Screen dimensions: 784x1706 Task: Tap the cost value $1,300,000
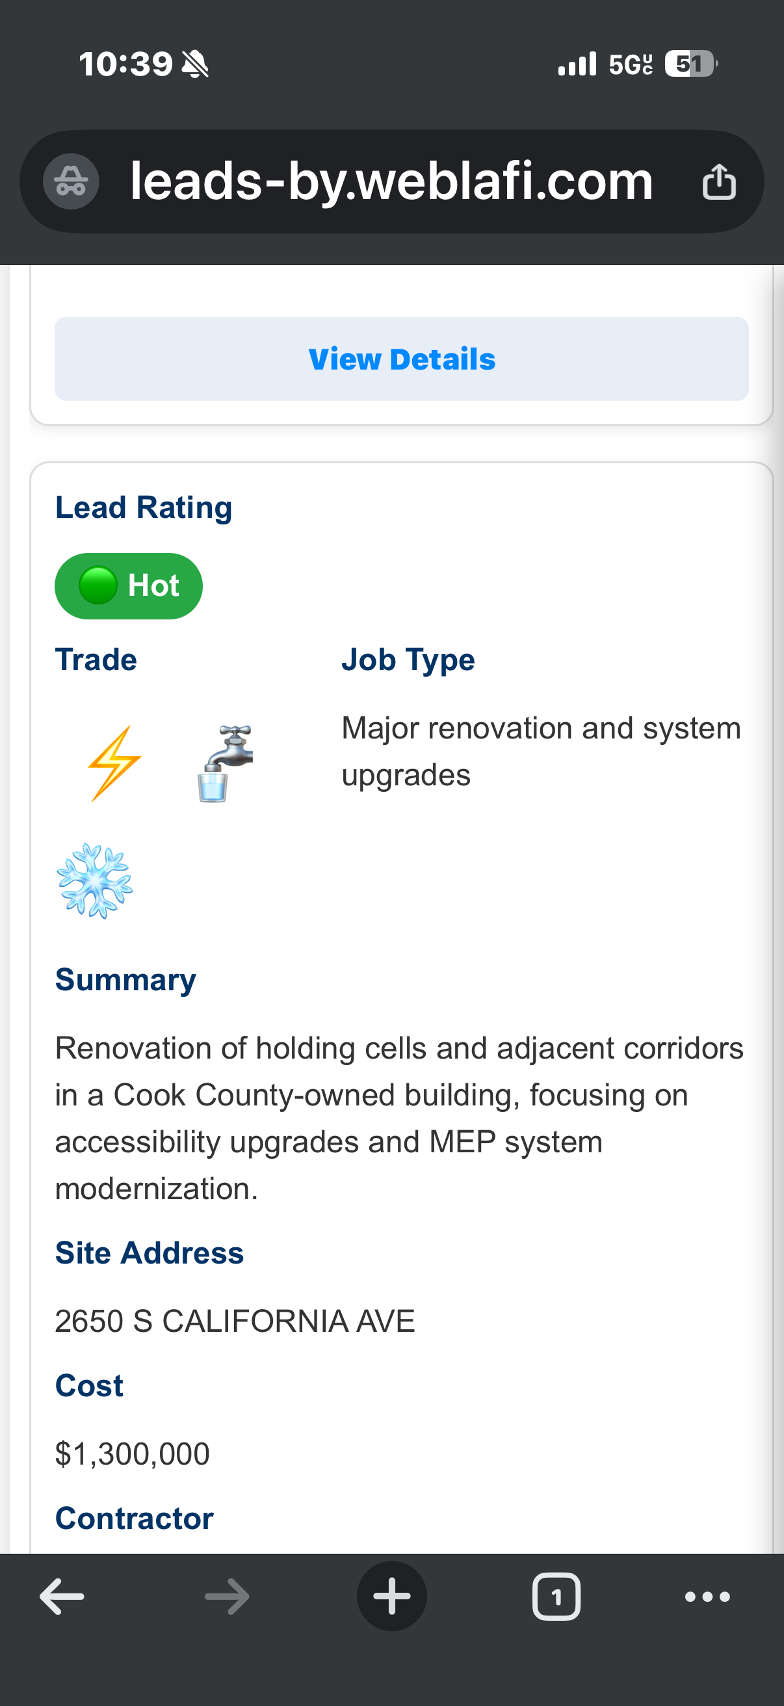[133, 1454]
